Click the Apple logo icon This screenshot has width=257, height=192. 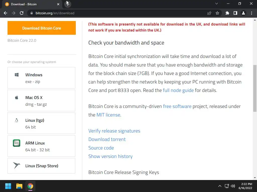17,98
